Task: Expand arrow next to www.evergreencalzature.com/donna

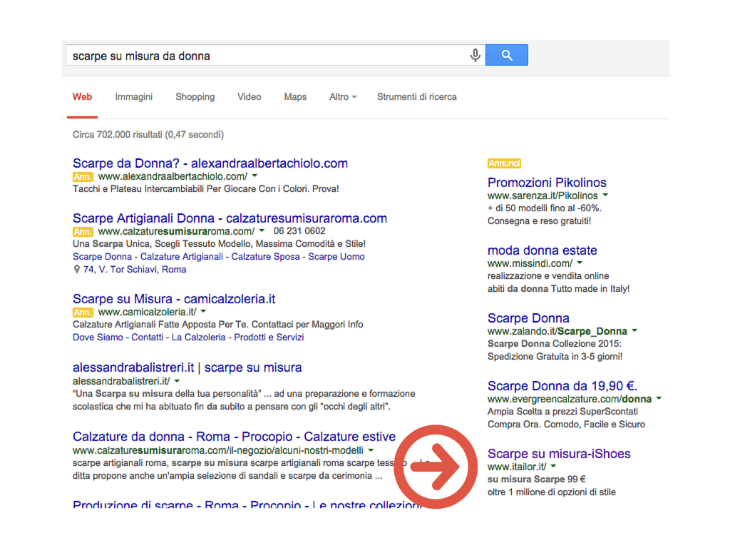Action: (x=659, y=398)
